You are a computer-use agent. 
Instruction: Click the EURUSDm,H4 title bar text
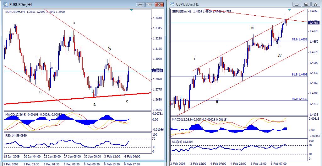[x=20, y=4]
